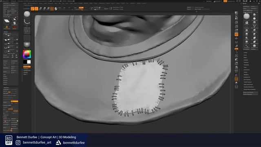Open the Alpha menu
Image resolution: width=261 pixels, height=147 pixels.
(x=25, y=3)
